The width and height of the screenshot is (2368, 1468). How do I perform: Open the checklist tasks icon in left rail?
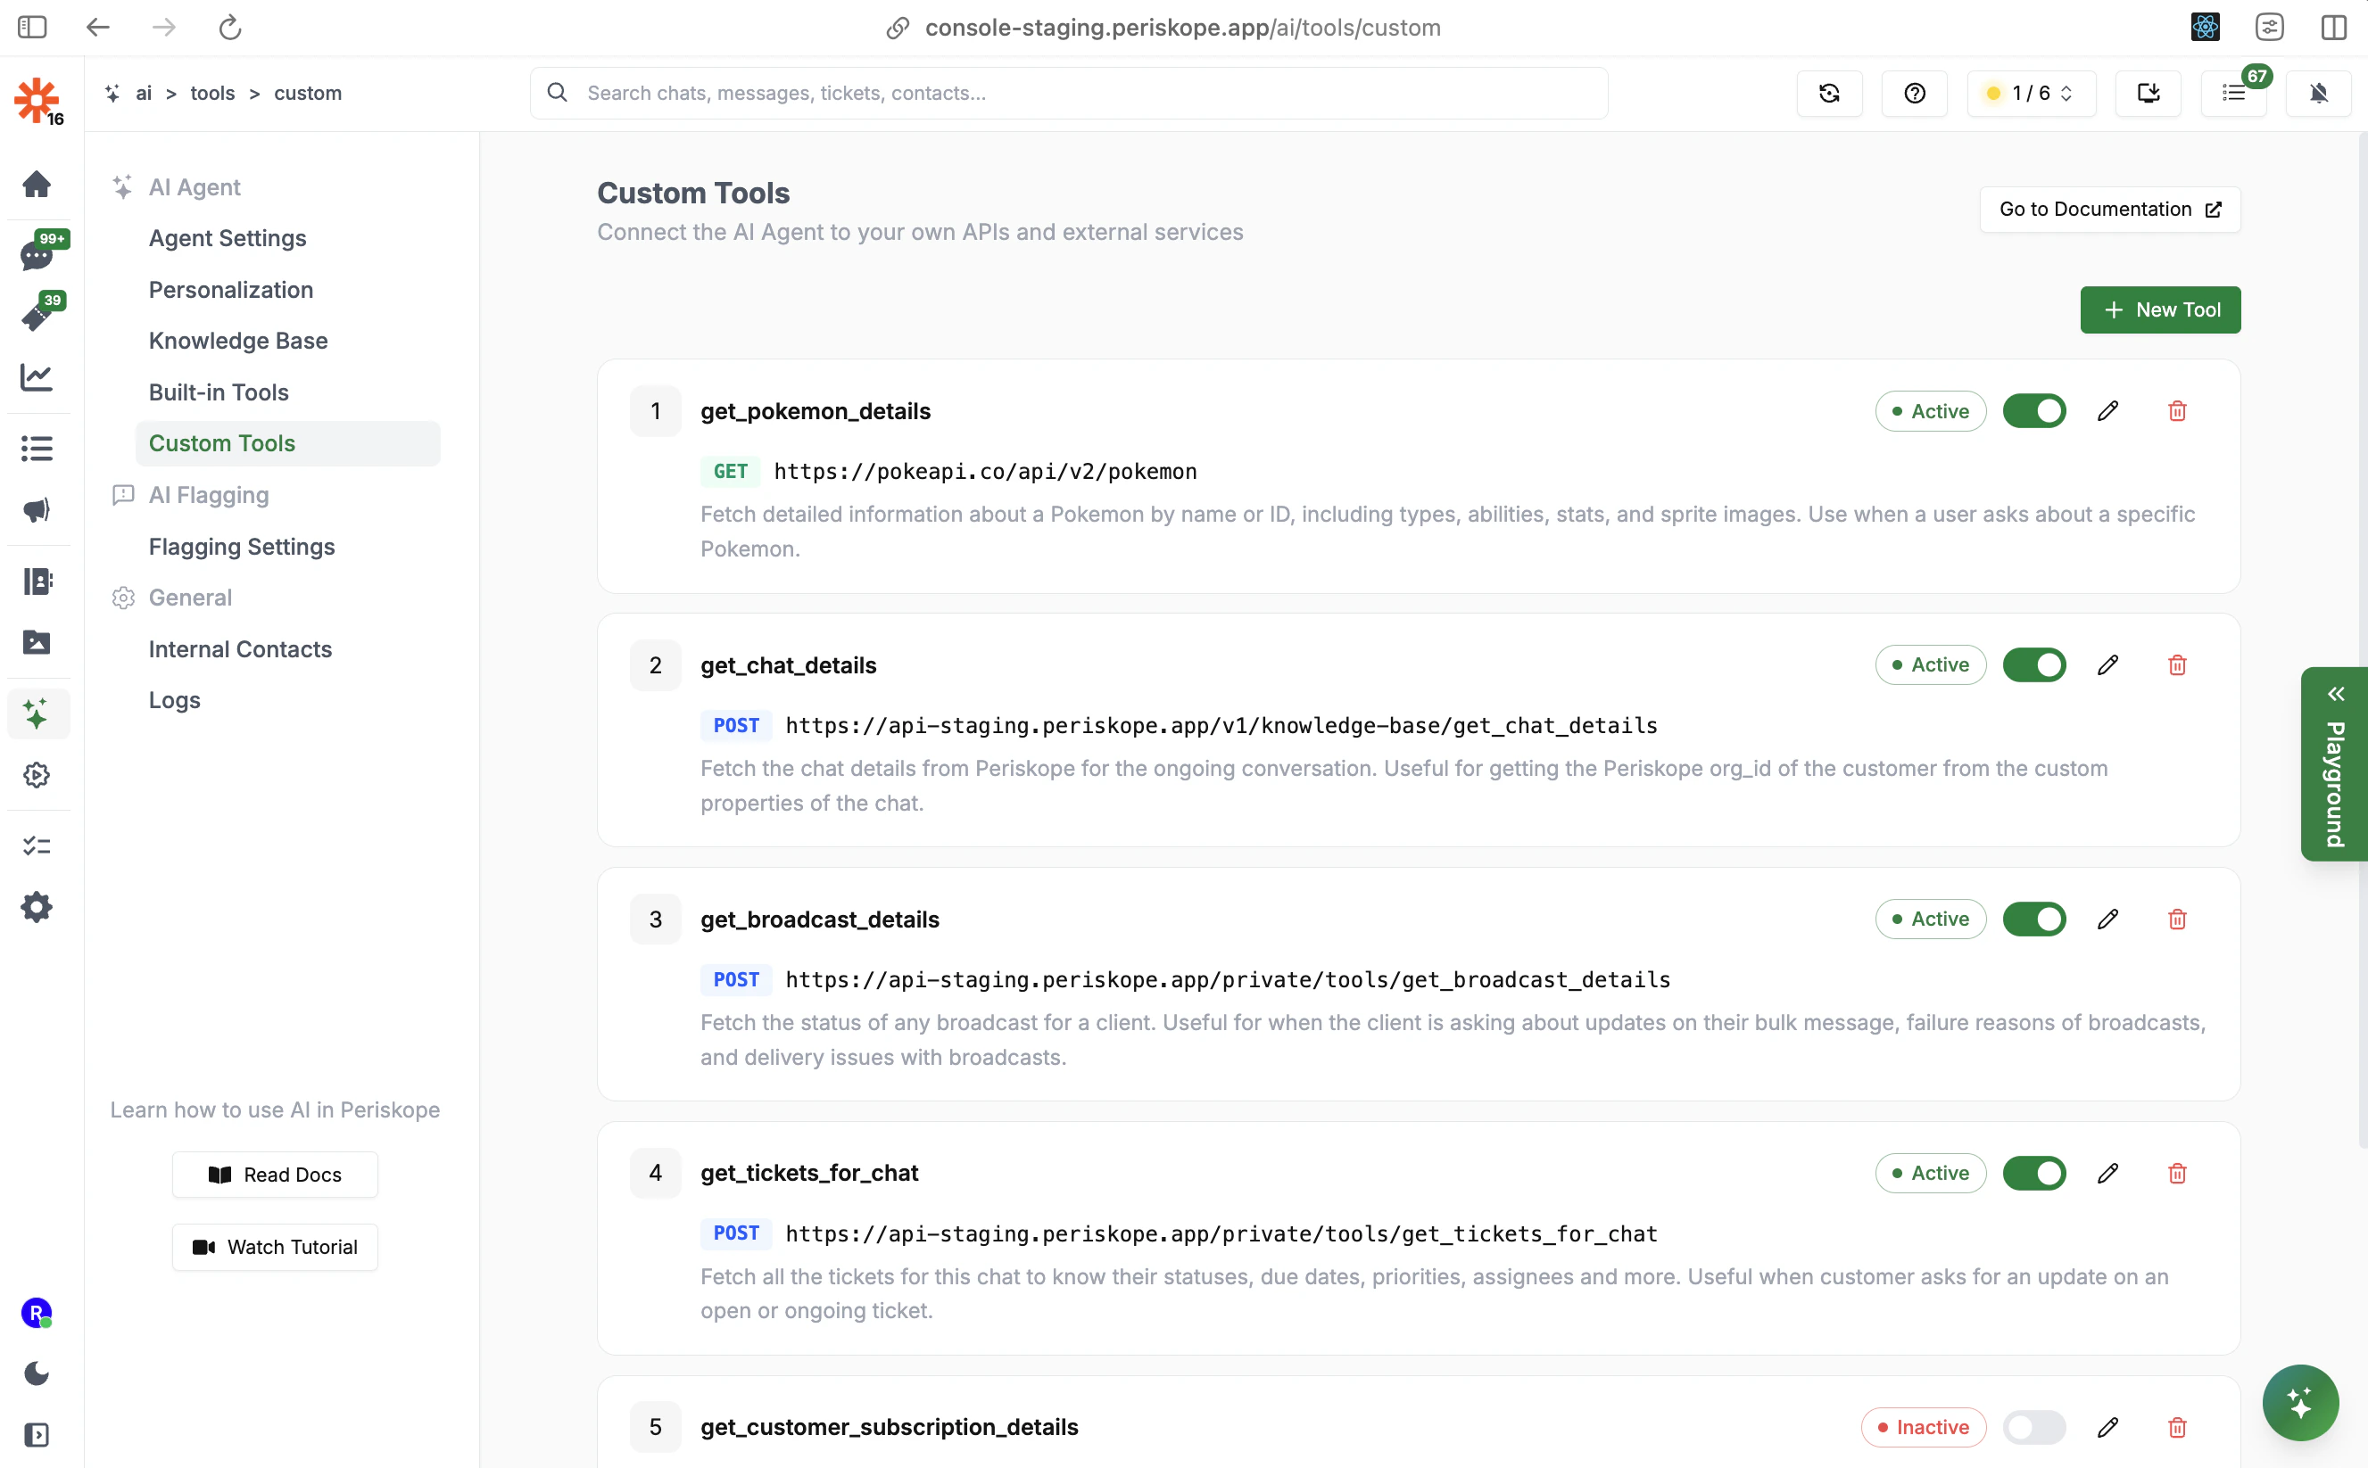37,845
